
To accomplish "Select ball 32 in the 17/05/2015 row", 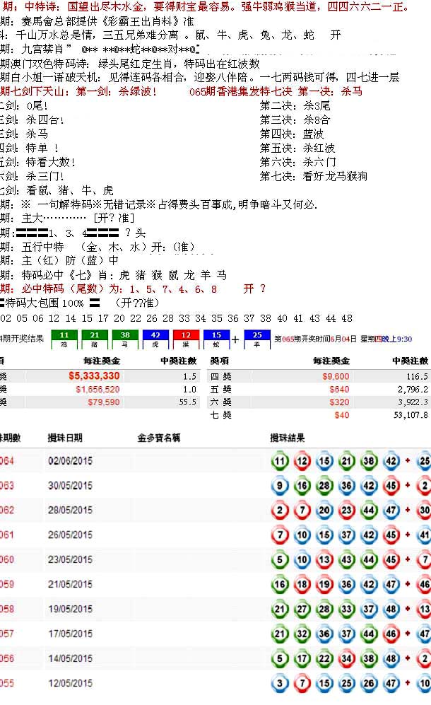I will coord(302,634).
